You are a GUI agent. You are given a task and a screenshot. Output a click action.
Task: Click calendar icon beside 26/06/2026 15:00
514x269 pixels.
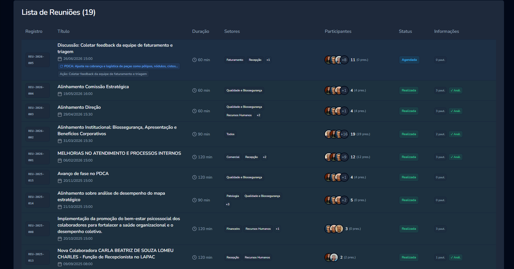click(x=60, y=59)
